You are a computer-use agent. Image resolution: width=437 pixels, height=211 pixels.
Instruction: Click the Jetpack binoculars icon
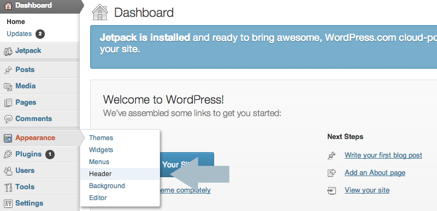click(x=8, y=51)
